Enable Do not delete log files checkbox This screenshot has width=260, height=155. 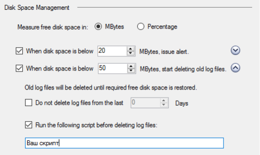[29, 103]
